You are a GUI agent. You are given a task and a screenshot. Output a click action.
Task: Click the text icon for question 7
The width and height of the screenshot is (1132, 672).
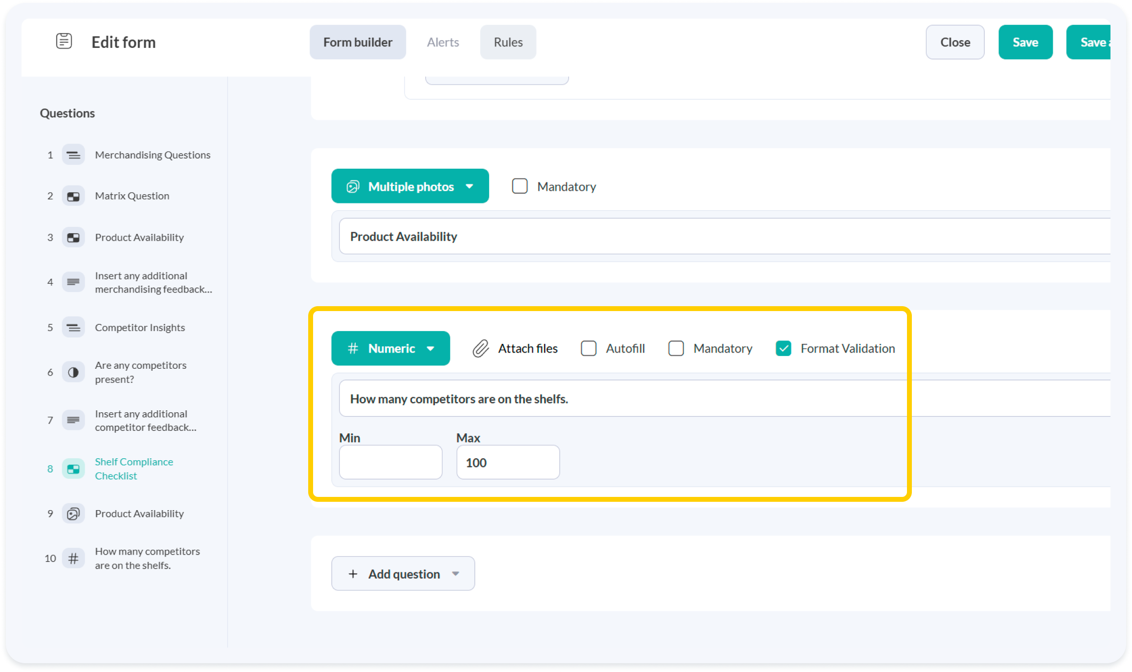pyautogui.click(x=73, y=420)
